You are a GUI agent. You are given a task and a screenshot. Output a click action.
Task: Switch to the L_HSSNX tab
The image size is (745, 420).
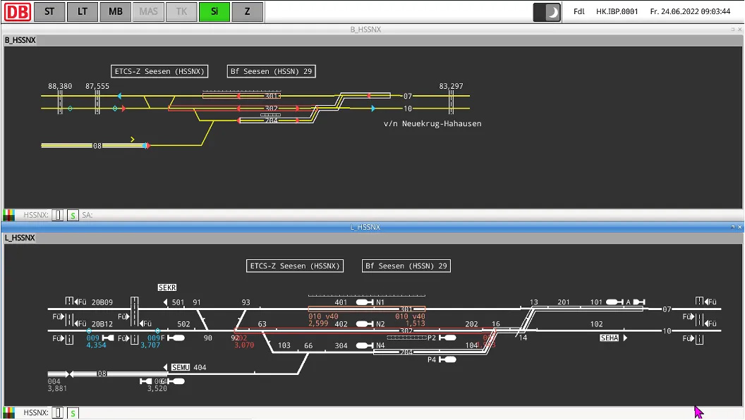[x=20, y=238]
